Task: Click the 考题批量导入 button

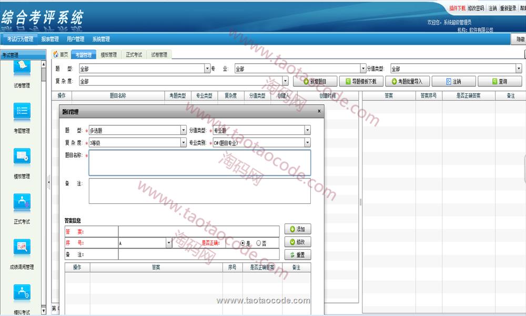Action: click(407, 82)
